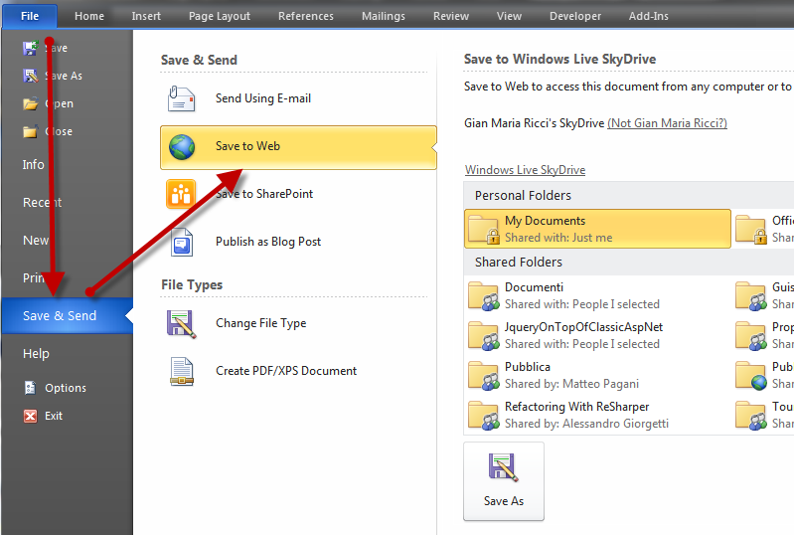This screenshot has width=794, height=535.
Task: Select the Documenti folder name
Action: 534,287
